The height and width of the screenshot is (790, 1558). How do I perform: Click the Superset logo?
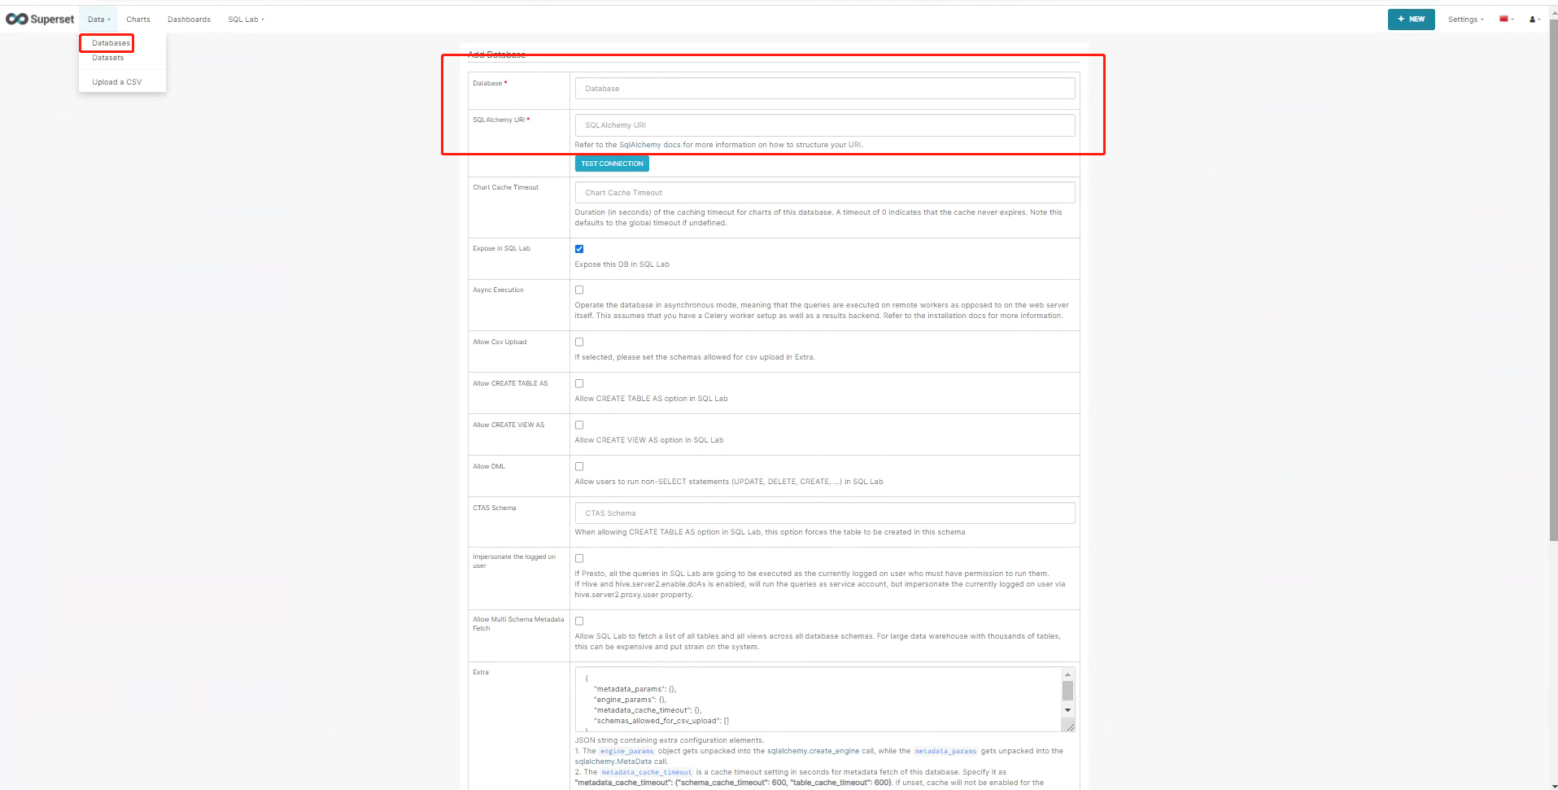coord(40,19)
